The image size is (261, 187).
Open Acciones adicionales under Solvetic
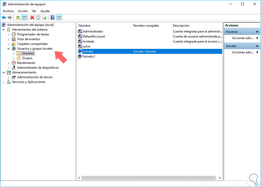[x=243, y=52]
